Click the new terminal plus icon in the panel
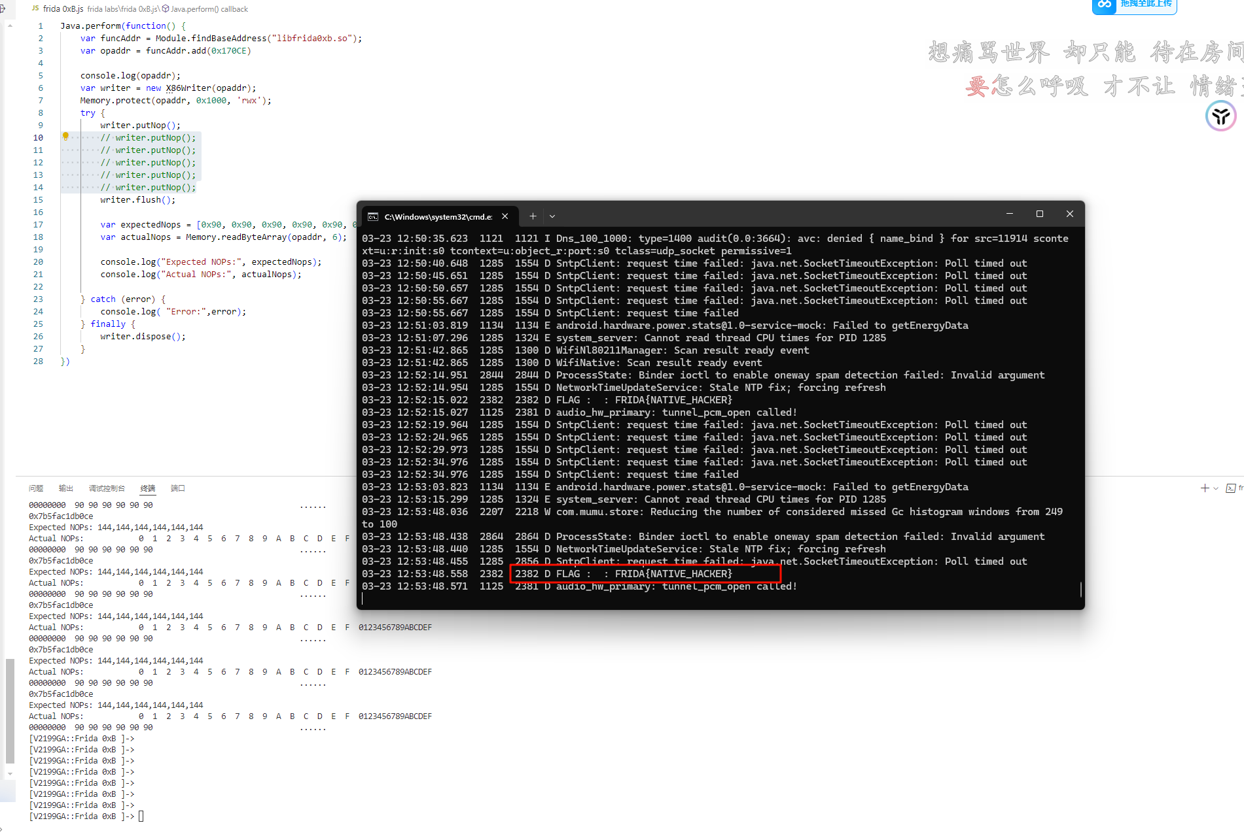Image resolution: width=1244 pixels, height=840 pixels. click(1204, 488)
